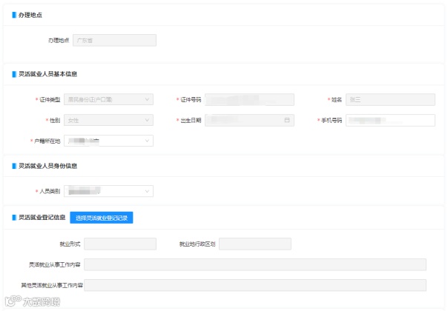This screenshot has height=311, width=448.
Task: Click the 其他灵活就业从事工作内容 field
Action: pos(255,285)
